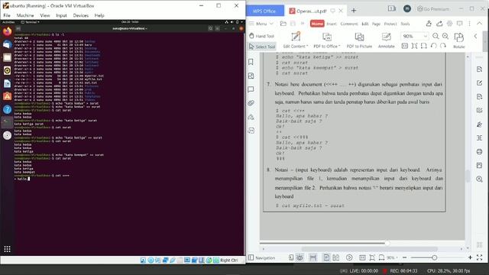Toggle eye protection mode in status bar
Screen dimensions: 489x275
click(x=300, y=257)
